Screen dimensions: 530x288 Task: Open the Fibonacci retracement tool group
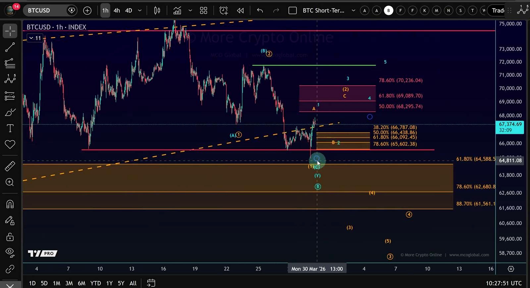[x=10, y=63]
